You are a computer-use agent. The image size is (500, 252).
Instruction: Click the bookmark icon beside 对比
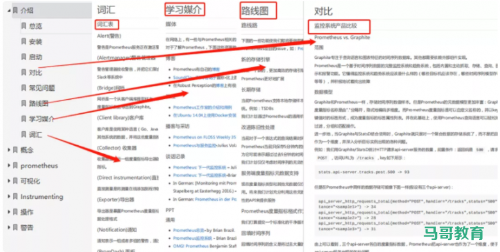point(24,72)
